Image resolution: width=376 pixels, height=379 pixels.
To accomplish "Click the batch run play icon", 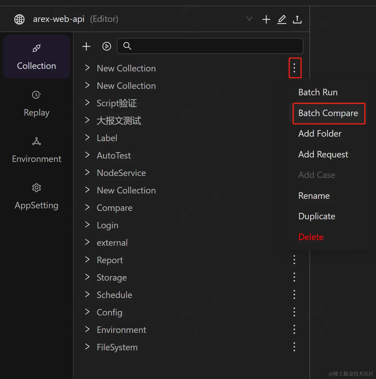I will [x=107, y=46].
